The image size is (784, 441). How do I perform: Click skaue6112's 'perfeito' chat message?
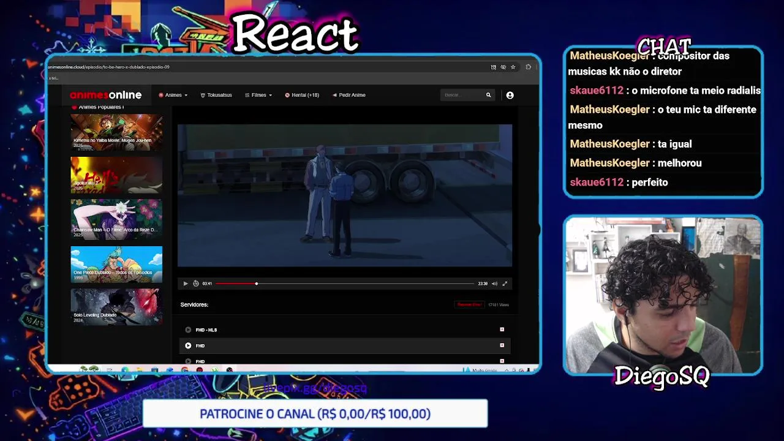pos(619,182)
